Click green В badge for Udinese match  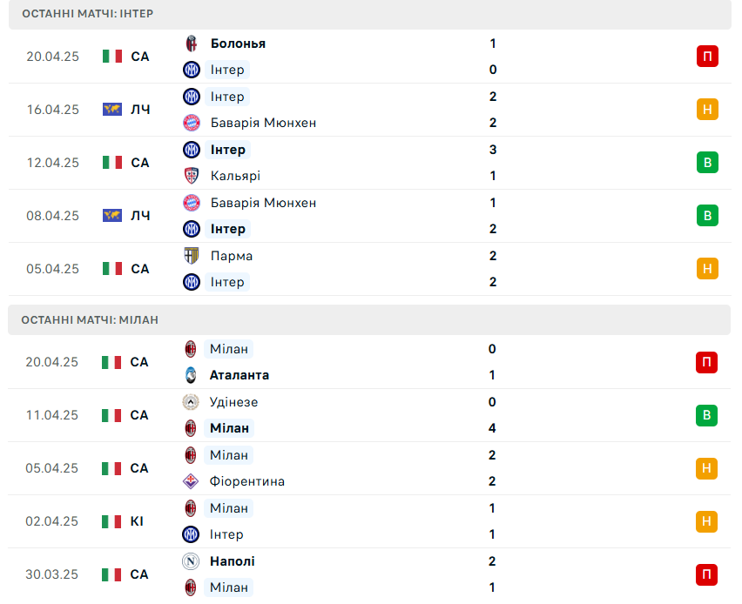(x=706, y=415)
